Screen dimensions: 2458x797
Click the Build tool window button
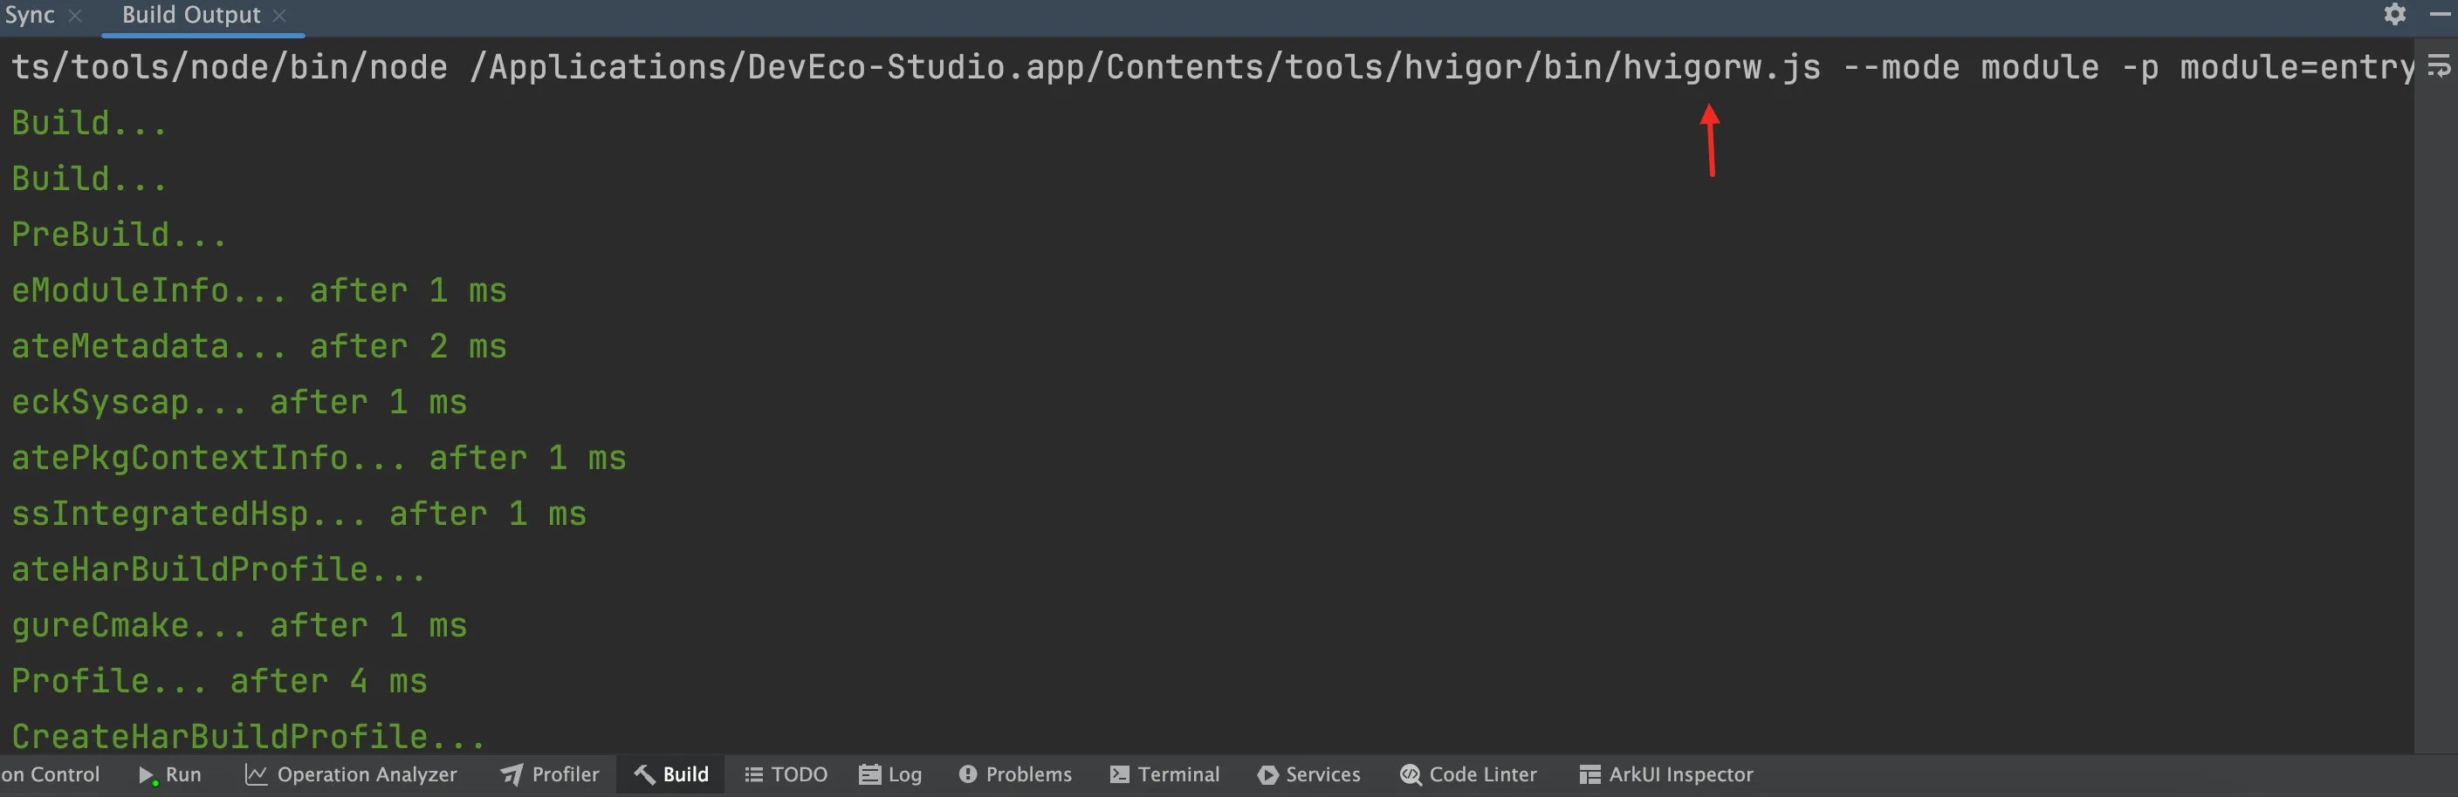coord(670,775)
